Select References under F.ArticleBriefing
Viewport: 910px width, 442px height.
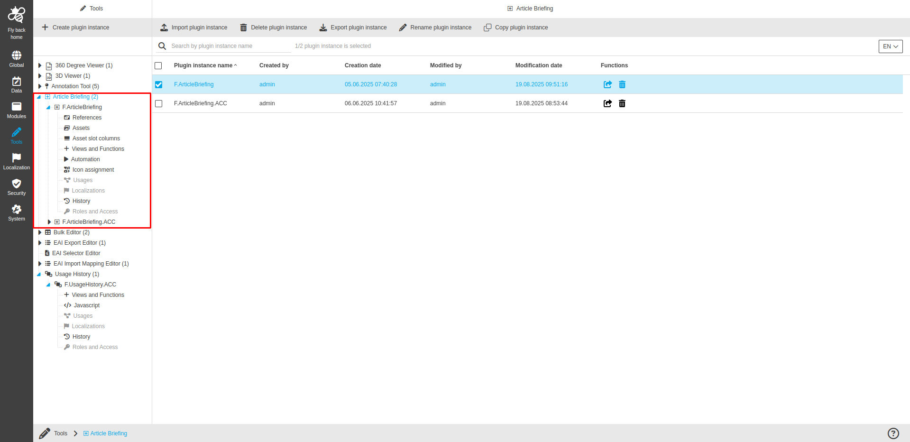click(87, 118)
